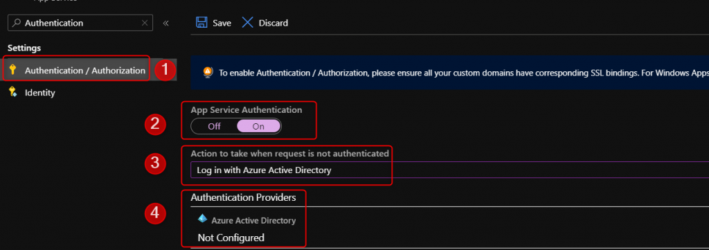Click the Discard button label
The width and height of the screenshot is (709, 250).
point(273,23)
